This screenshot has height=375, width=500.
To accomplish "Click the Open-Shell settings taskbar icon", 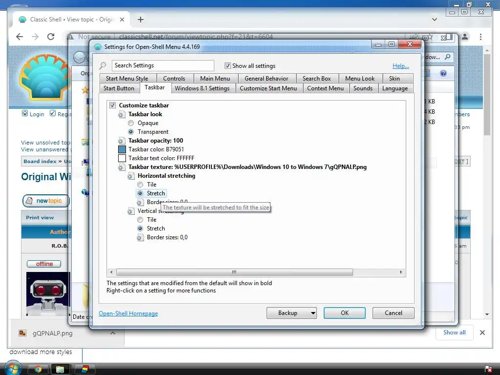I will point(85,369).
